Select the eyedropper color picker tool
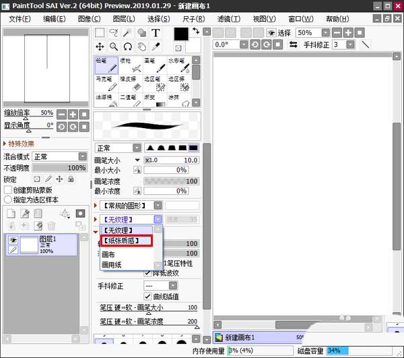 click(156, 47)
